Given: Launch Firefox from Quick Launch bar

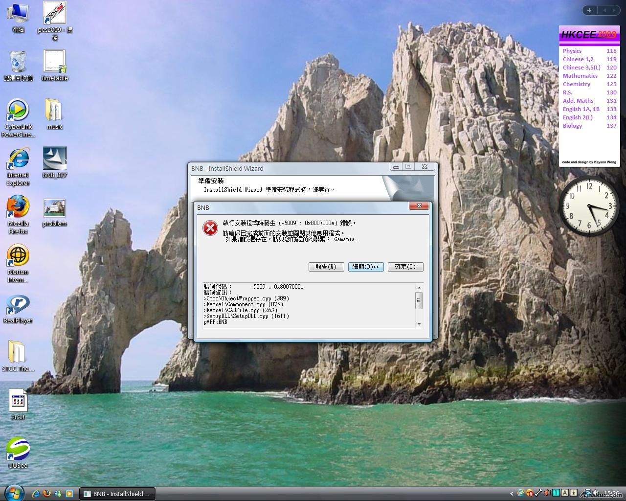Looking at the screenshot, I should [x=47, y=494].
